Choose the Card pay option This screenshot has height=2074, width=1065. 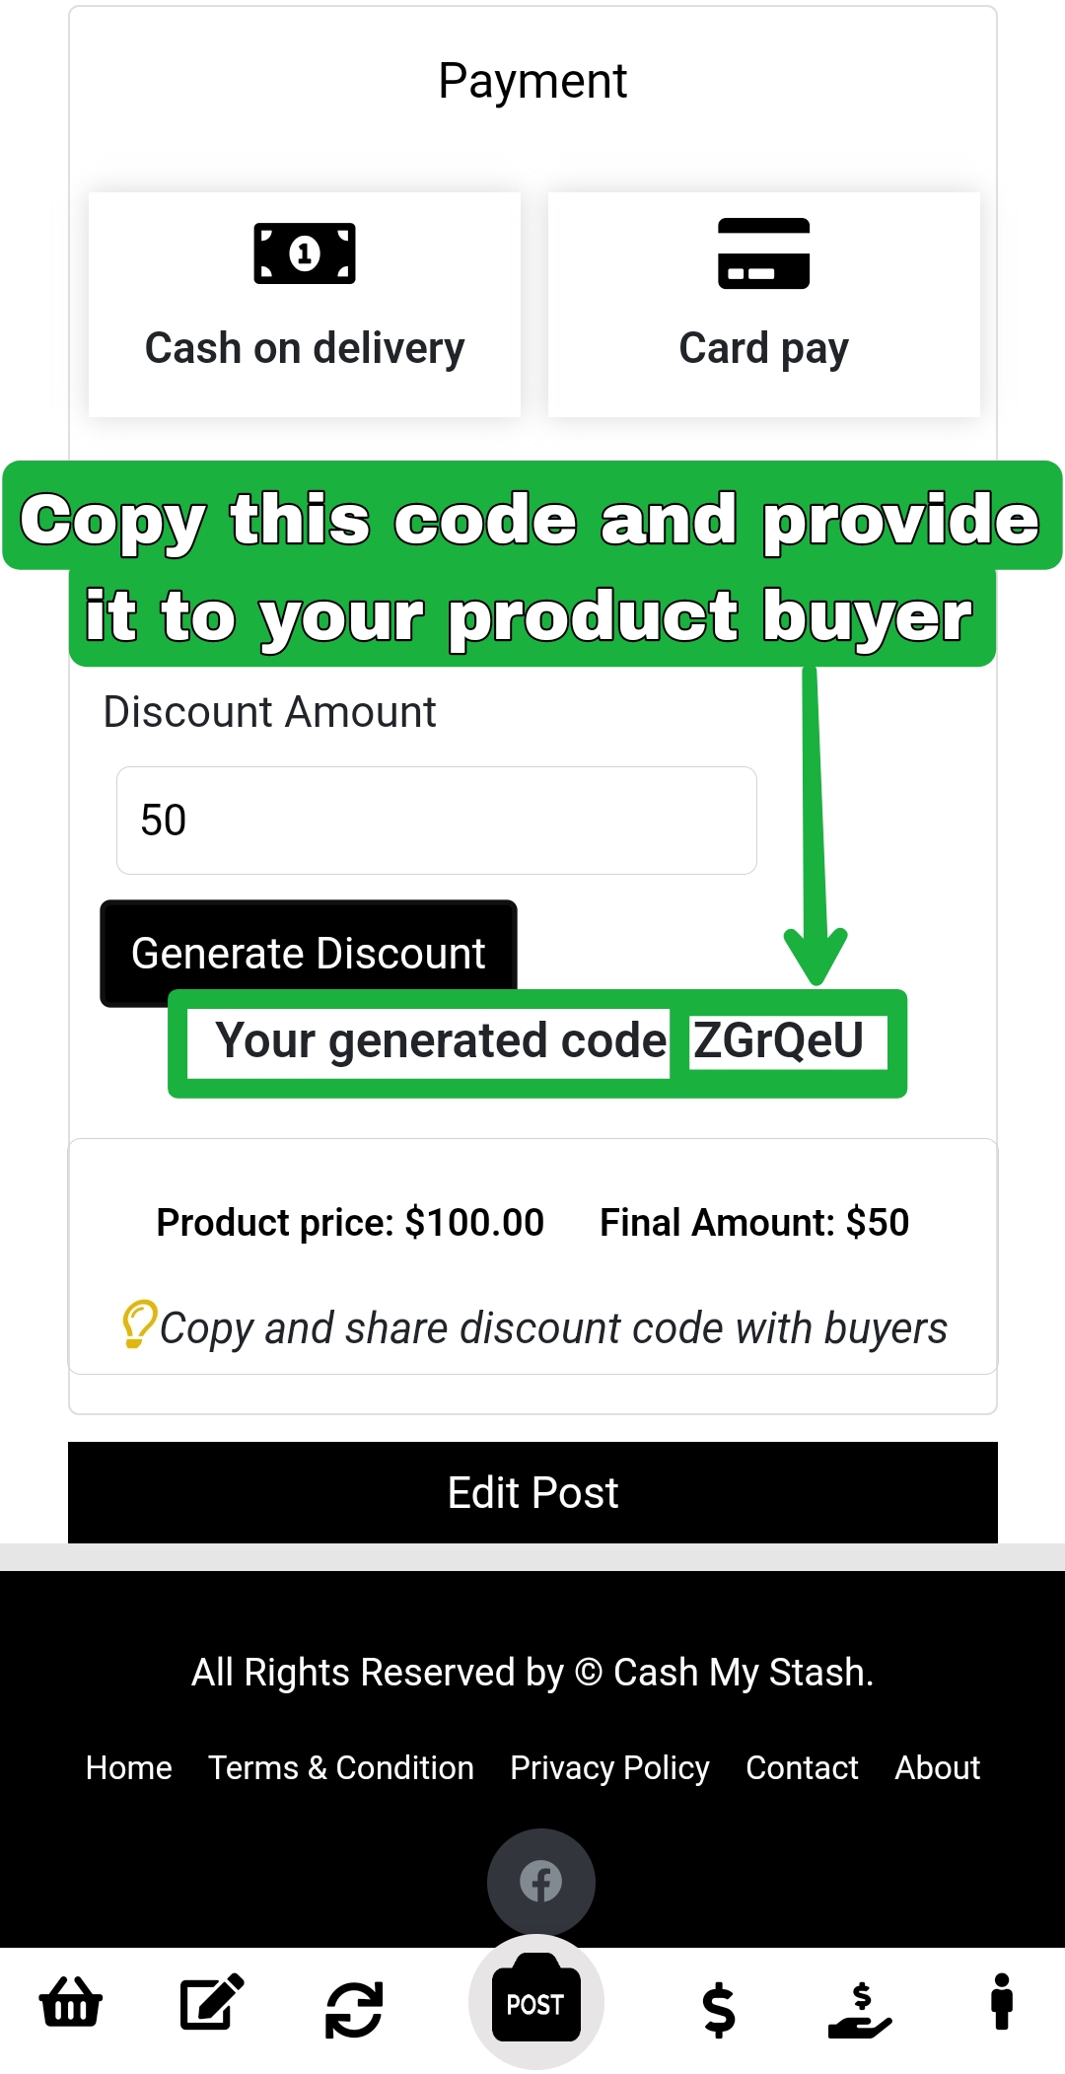[x=763, y=305]
